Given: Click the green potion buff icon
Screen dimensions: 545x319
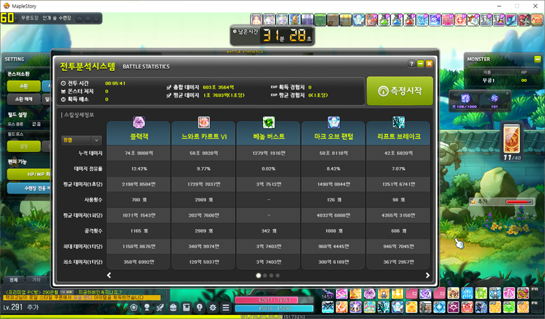Looking at the screenshot, I should [384, 20].
